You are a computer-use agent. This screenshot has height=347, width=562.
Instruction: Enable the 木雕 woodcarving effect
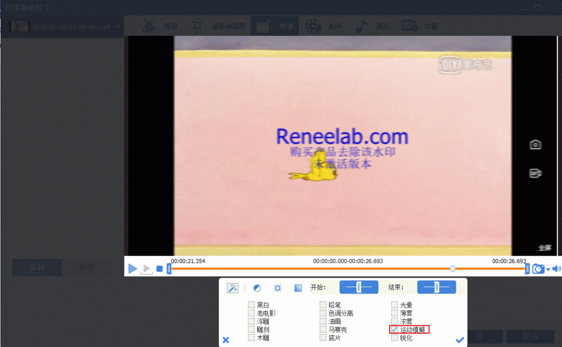tap(251, 338)
